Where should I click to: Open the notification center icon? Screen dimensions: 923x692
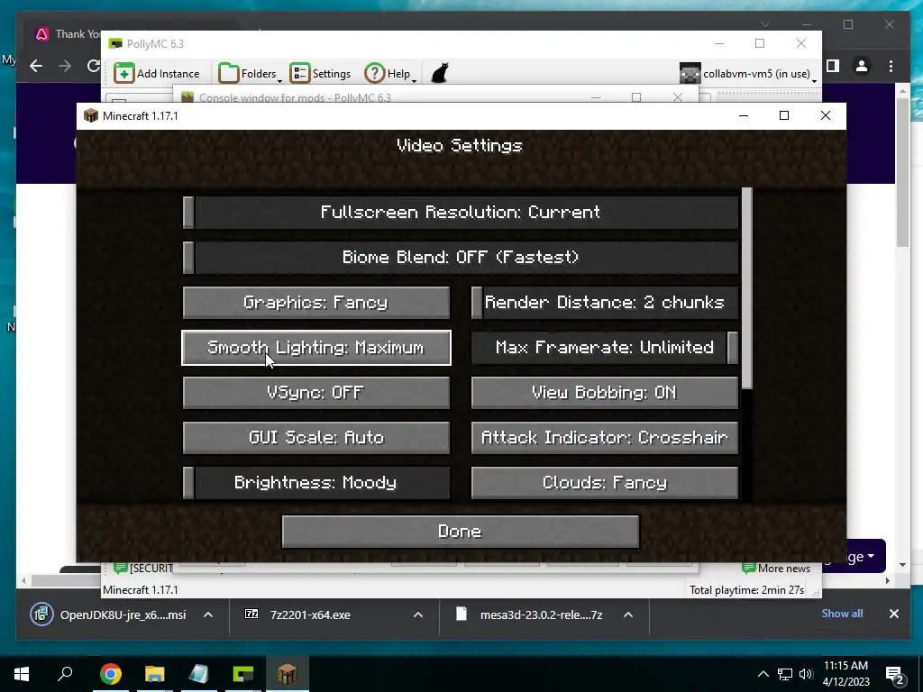coord(895,674)
